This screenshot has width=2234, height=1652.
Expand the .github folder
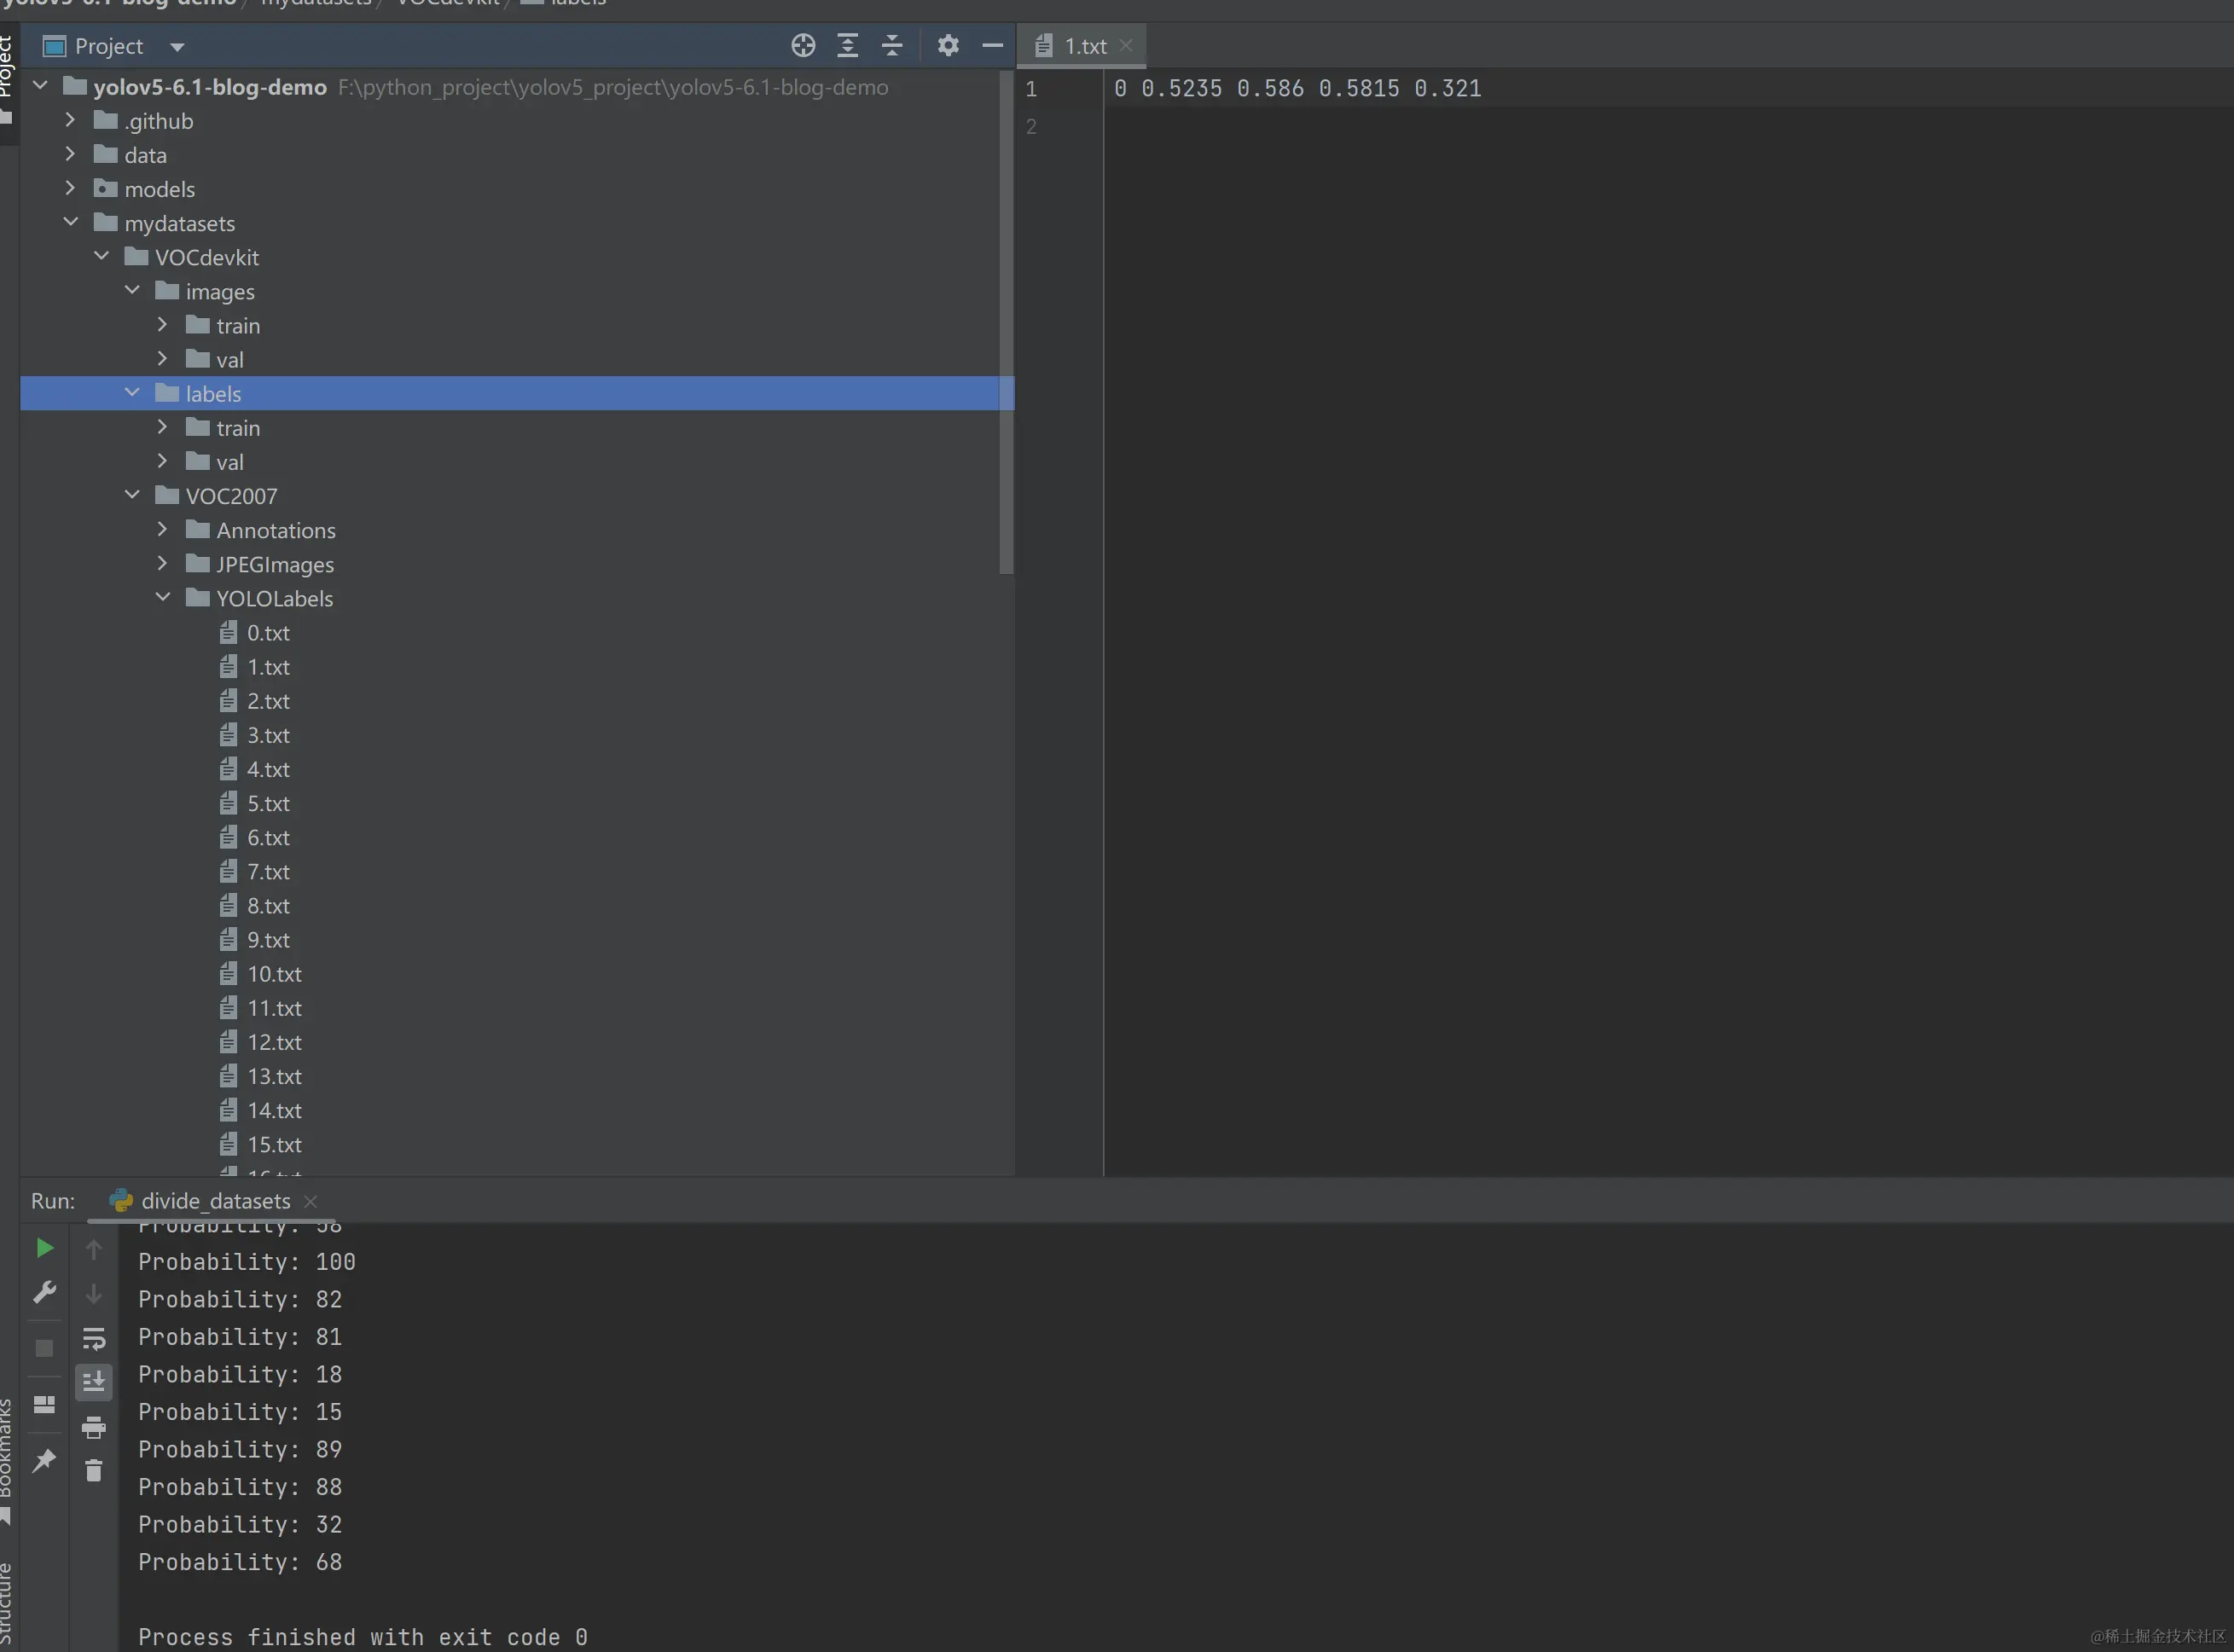coord(70,120)
